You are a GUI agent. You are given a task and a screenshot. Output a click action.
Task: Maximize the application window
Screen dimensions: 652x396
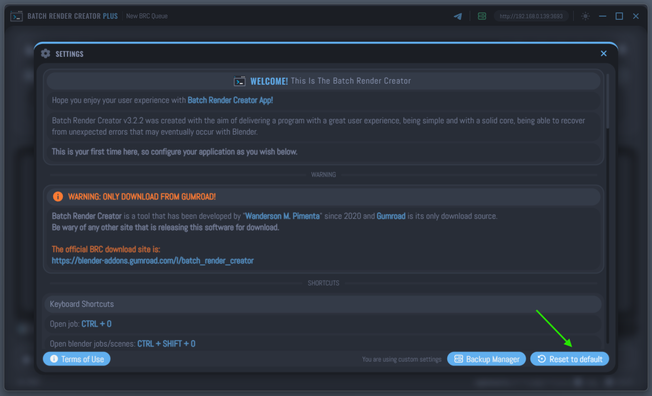619,16
